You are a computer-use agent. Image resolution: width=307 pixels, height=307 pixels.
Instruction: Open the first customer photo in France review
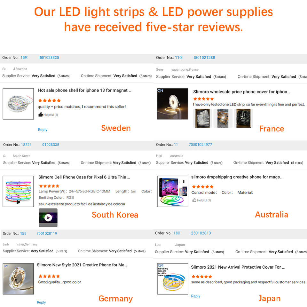point(202,118)
